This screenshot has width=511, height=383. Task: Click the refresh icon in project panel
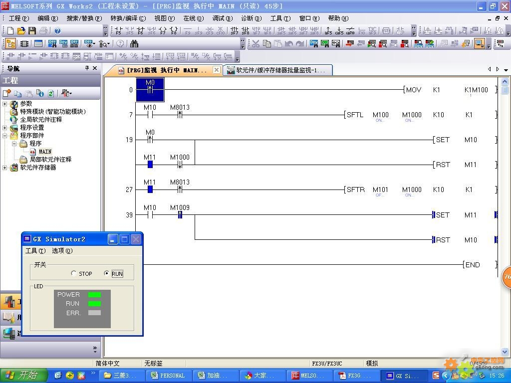[x=51, y=93]
